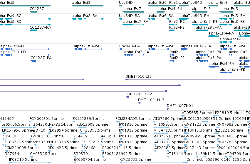This screenshot has height=164, width=250.
Task: Click the RP003242145.5prime EST label
Action: [x=122, y=148]
